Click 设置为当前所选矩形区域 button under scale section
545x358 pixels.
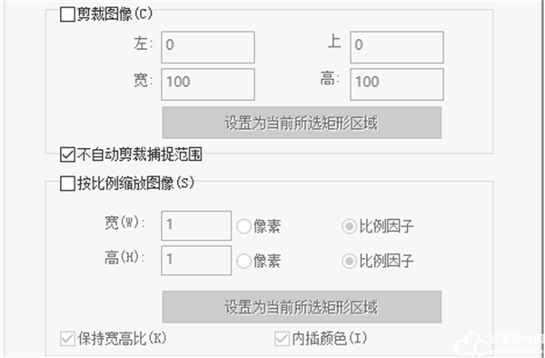[x=302, y=307]
